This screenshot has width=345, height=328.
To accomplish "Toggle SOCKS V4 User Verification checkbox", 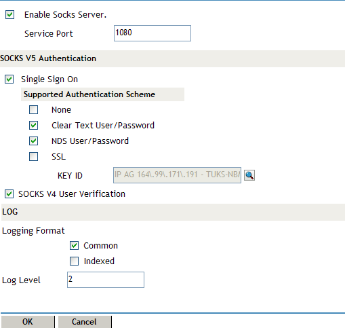I will (x=9, y=194).
